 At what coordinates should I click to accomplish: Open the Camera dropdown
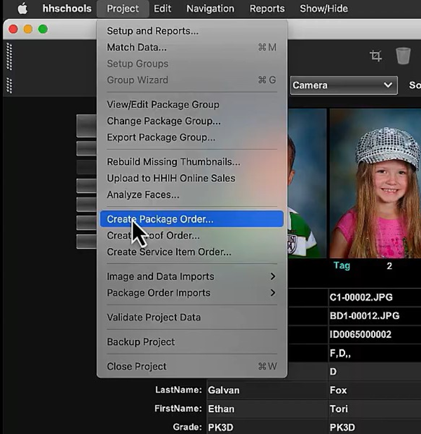pos(344,85)
